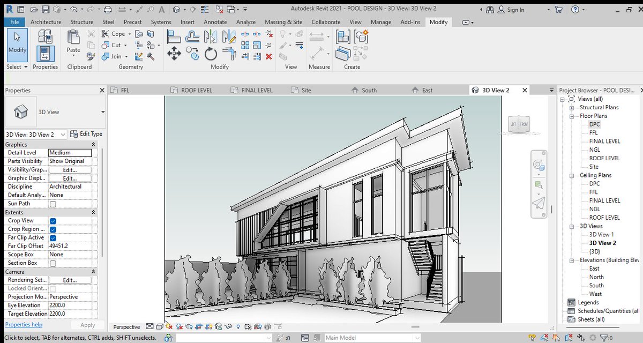643x343 pixels.
Task: Click Edit for Graphic Display Options
Action: 70,178
